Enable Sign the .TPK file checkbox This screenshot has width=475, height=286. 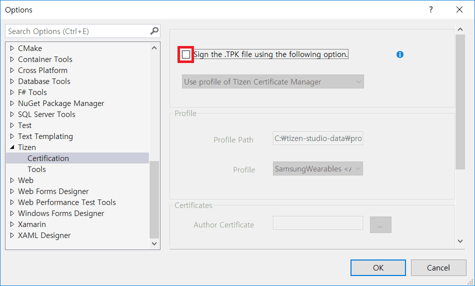click(185, 54)
